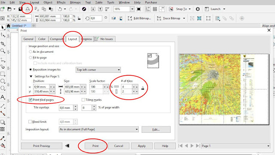Click the Edit... imposition button

click(156, 129)
